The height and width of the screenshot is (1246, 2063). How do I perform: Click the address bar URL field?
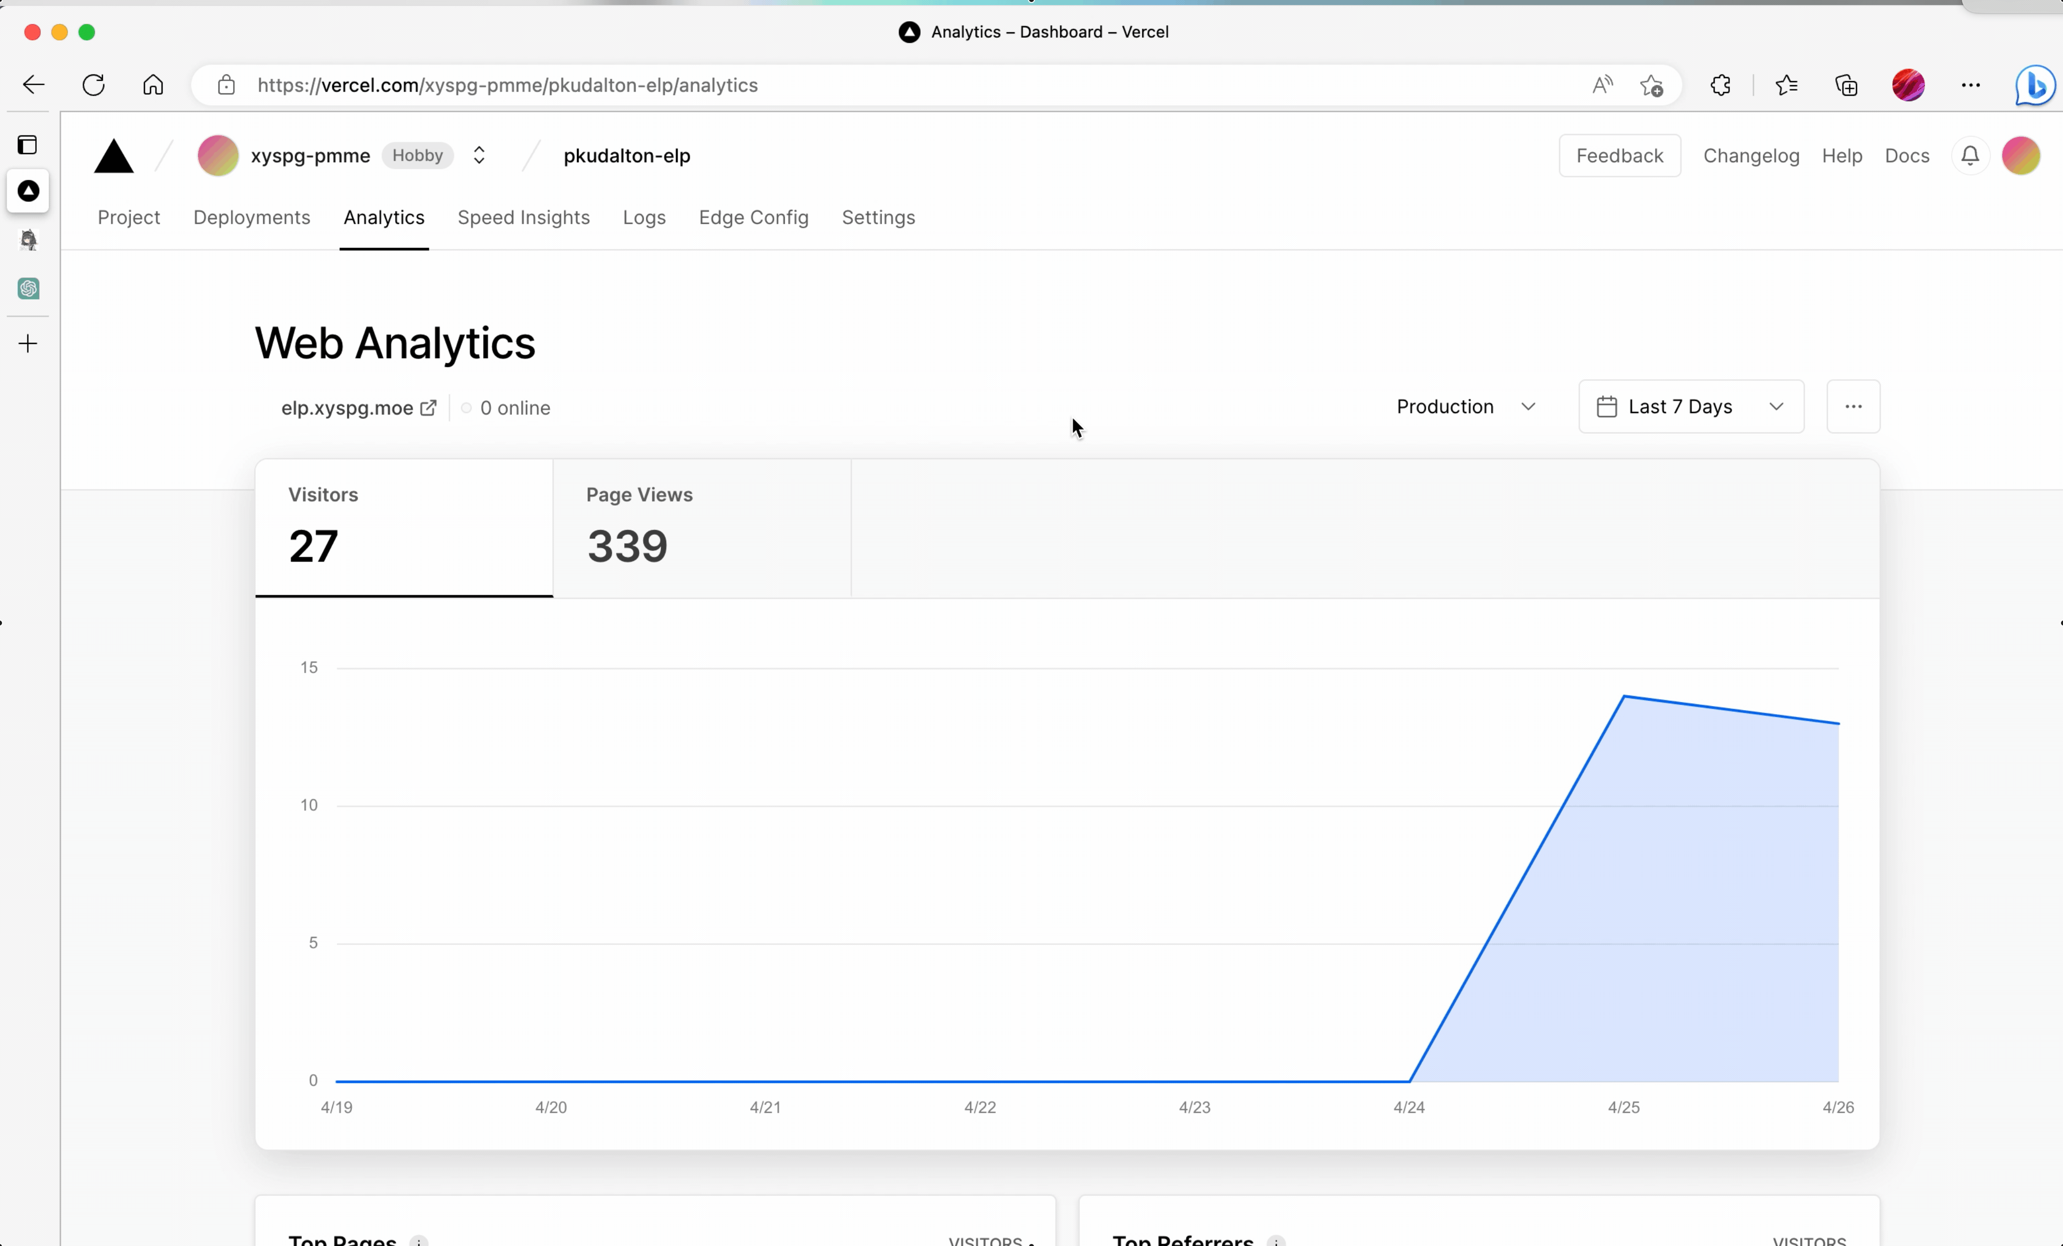tap(837, 86)
